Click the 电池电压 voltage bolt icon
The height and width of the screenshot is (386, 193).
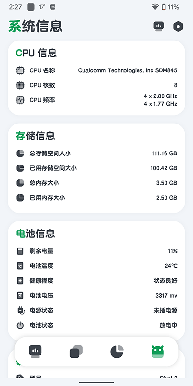point(20,295)
